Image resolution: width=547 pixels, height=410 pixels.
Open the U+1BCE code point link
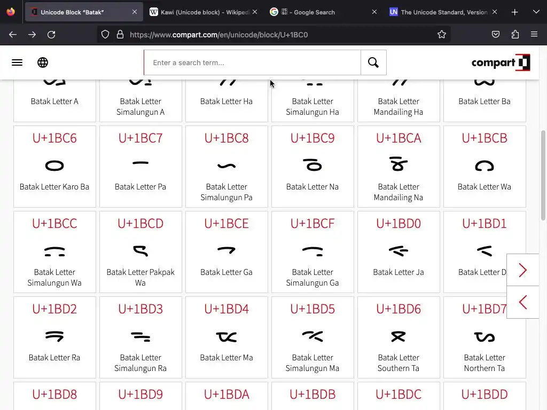[x=226, y=224]
